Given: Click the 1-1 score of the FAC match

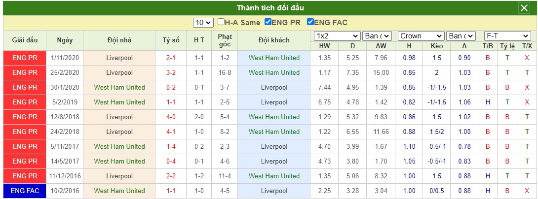Looking at the screenshot, I should click(x=170, y=191).
